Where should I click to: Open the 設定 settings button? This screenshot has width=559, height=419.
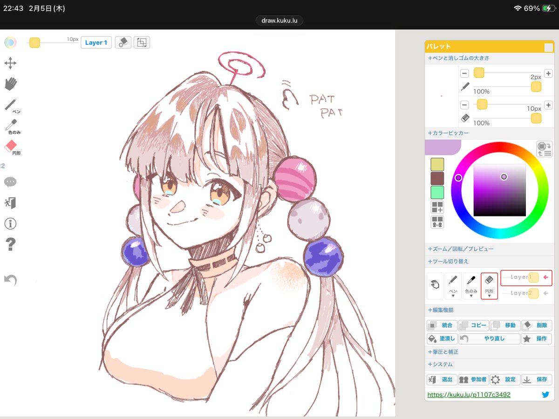pyautogui.click(x=505, y=379)
